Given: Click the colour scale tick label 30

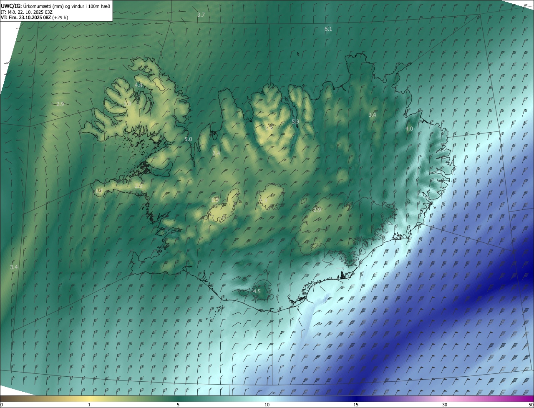Looking at the screenshot, I should coord(445,405).
